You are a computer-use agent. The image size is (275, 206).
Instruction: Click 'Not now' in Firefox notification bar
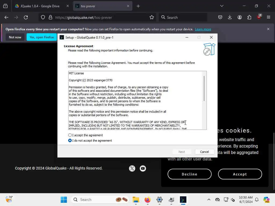(15, 37)
